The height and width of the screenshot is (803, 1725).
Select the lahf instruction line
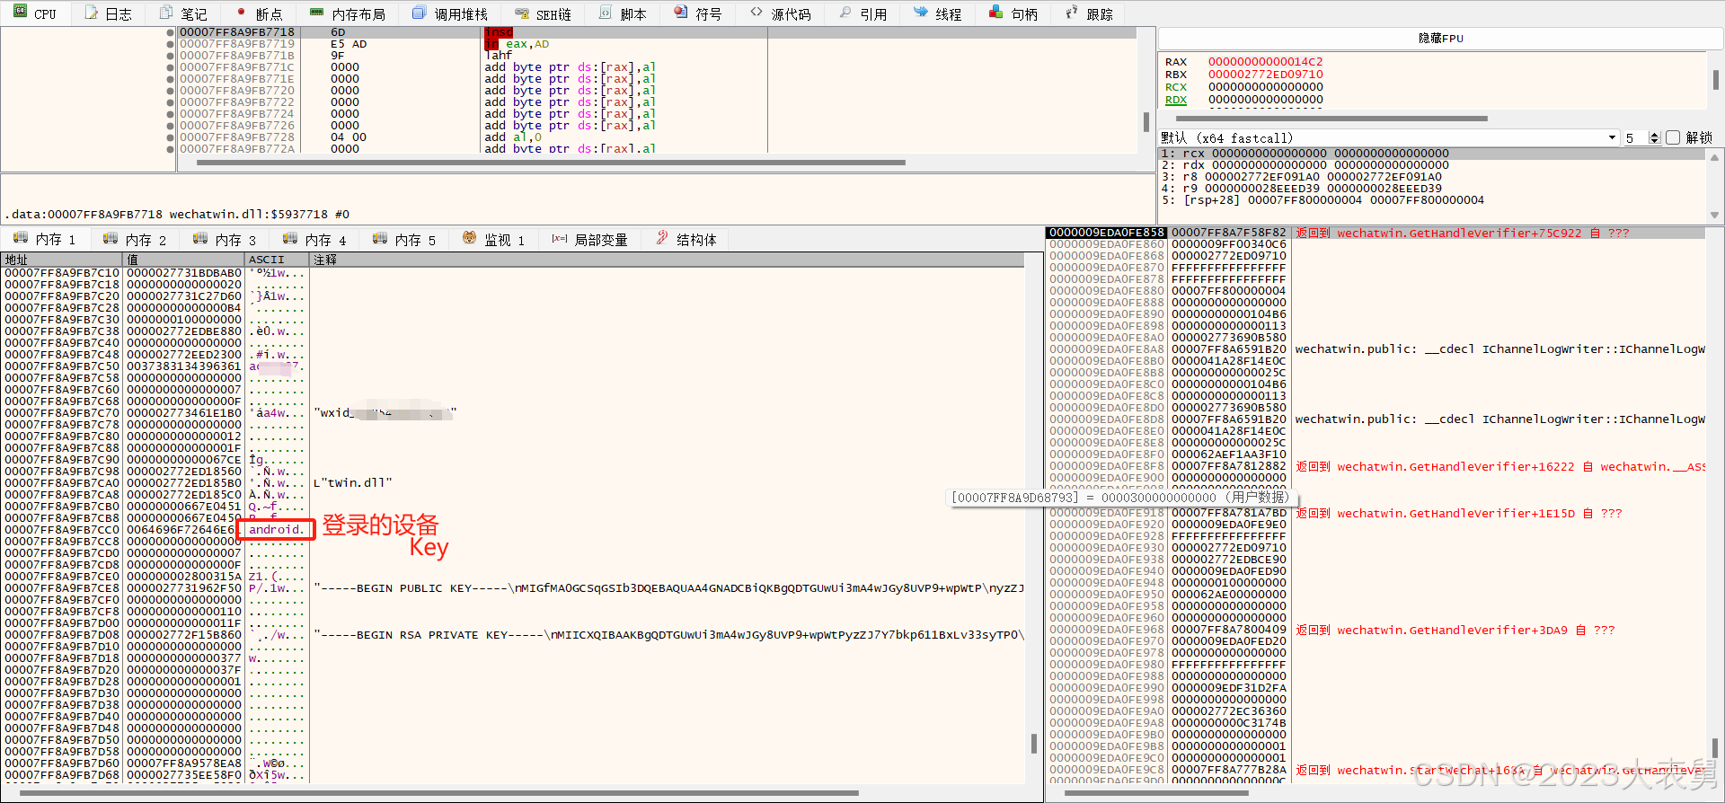(499, 56)
